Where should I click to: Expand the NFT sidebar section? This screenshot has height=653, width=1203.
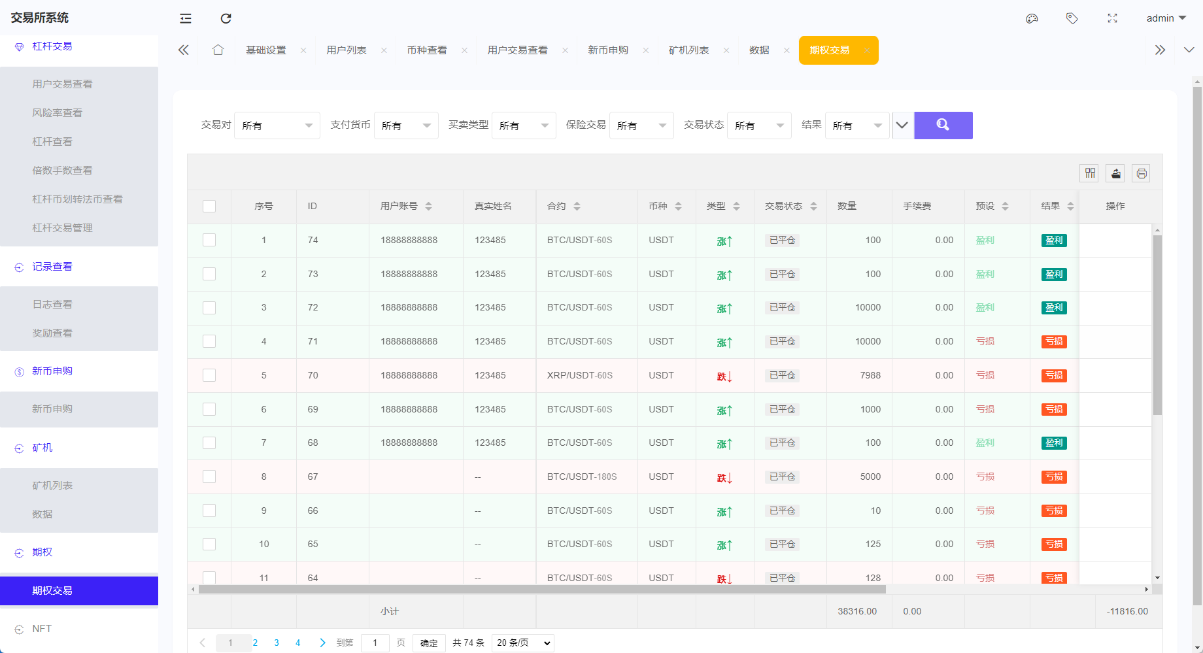pyautogui.click(x=42, y=629)
